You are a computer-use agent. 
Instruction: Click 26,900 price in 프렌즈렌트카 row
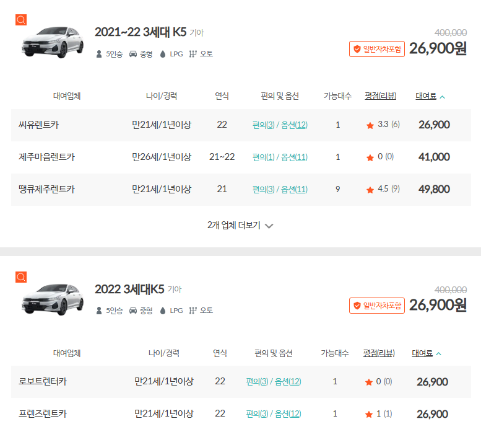432,414
